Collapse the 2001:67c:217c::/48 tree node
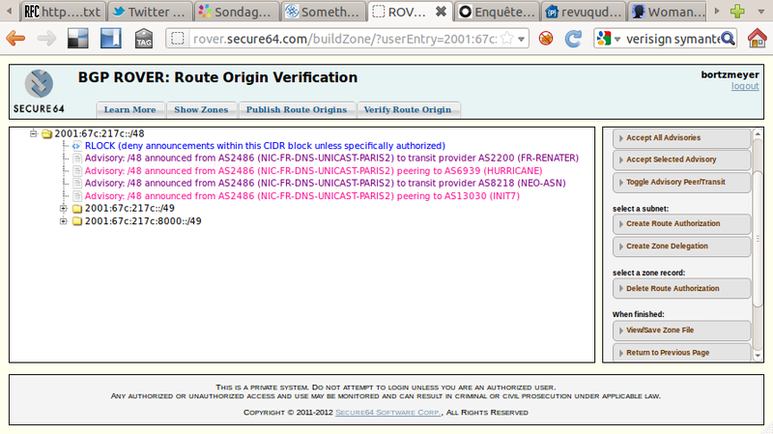Screen dimensions: 773x434 [x=33, y=133]
